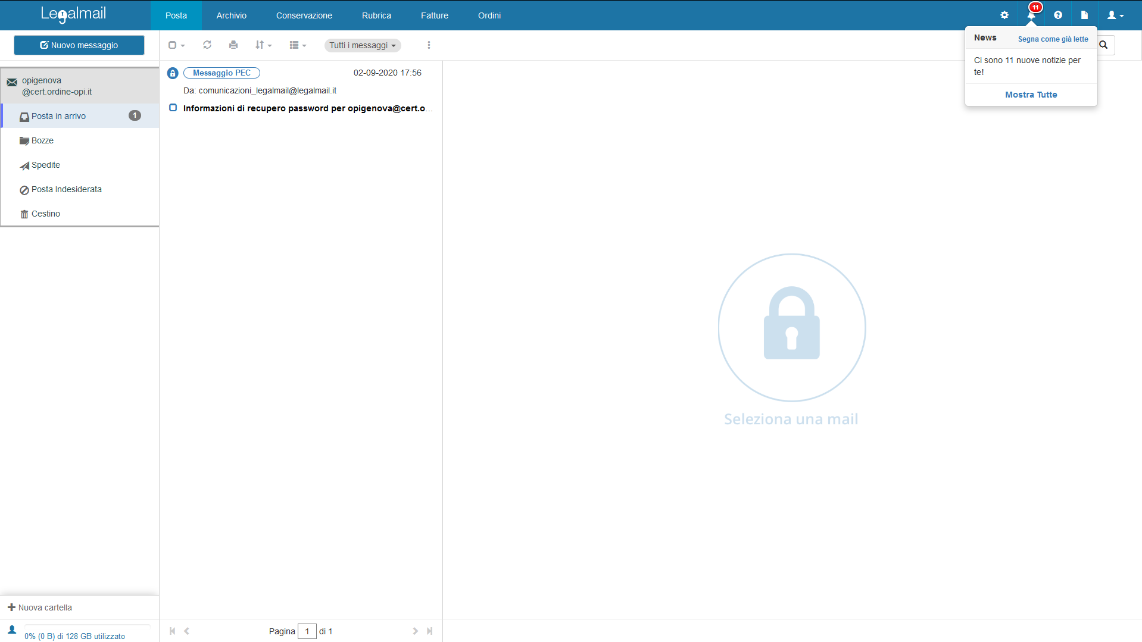Image resolution: width=1142 pixels, height=642 pixels.
Task: Click the document icon in top bar
Action: pos(1084,15)
